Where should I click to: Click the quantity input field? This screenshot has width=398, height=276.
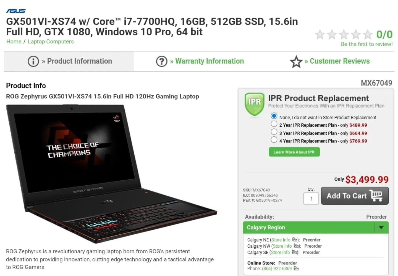coord(311,199)
